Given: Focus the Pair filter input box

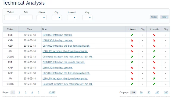Looking at the screenshot, I should [26, 18].
